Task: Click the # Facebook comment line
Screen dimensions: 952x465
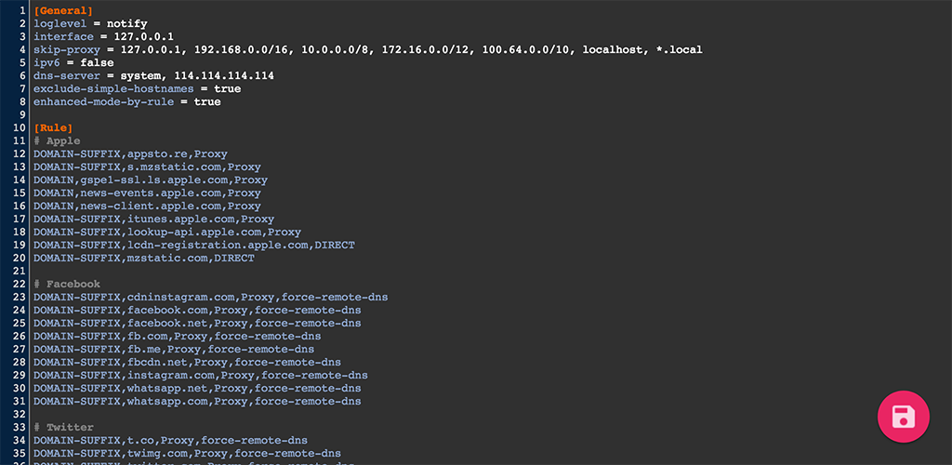Action: (x=66, y=284)
